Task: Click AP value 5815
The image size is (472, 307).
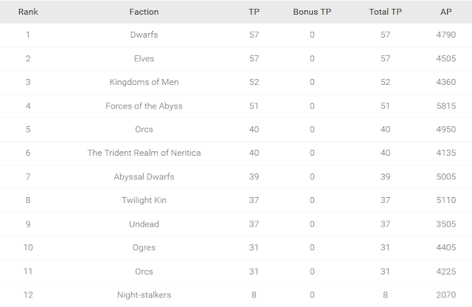Action: 448,106
